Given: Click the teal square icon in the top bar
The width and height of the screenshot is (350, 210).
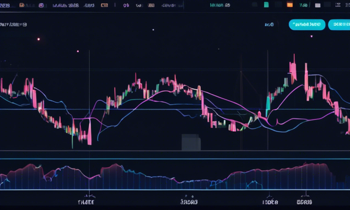Looking at the screenshot, I should point(266,5).
